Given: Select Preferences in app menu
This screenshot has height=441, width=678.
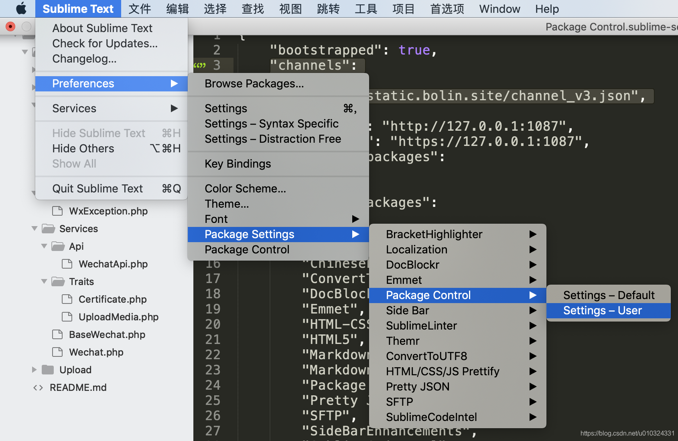Looking at the screenshot, I should point(112,83).
